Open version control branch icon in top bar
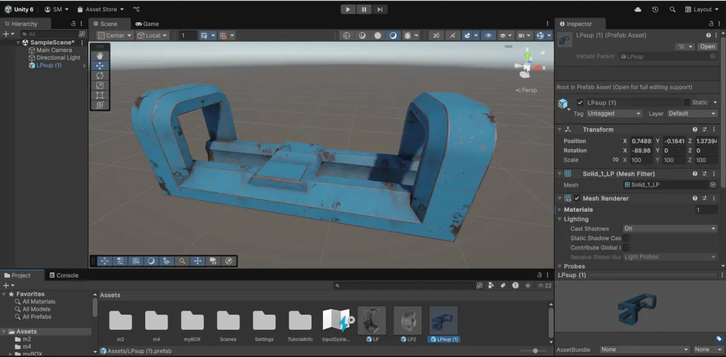726x357 pixels. tap(136, 9)
